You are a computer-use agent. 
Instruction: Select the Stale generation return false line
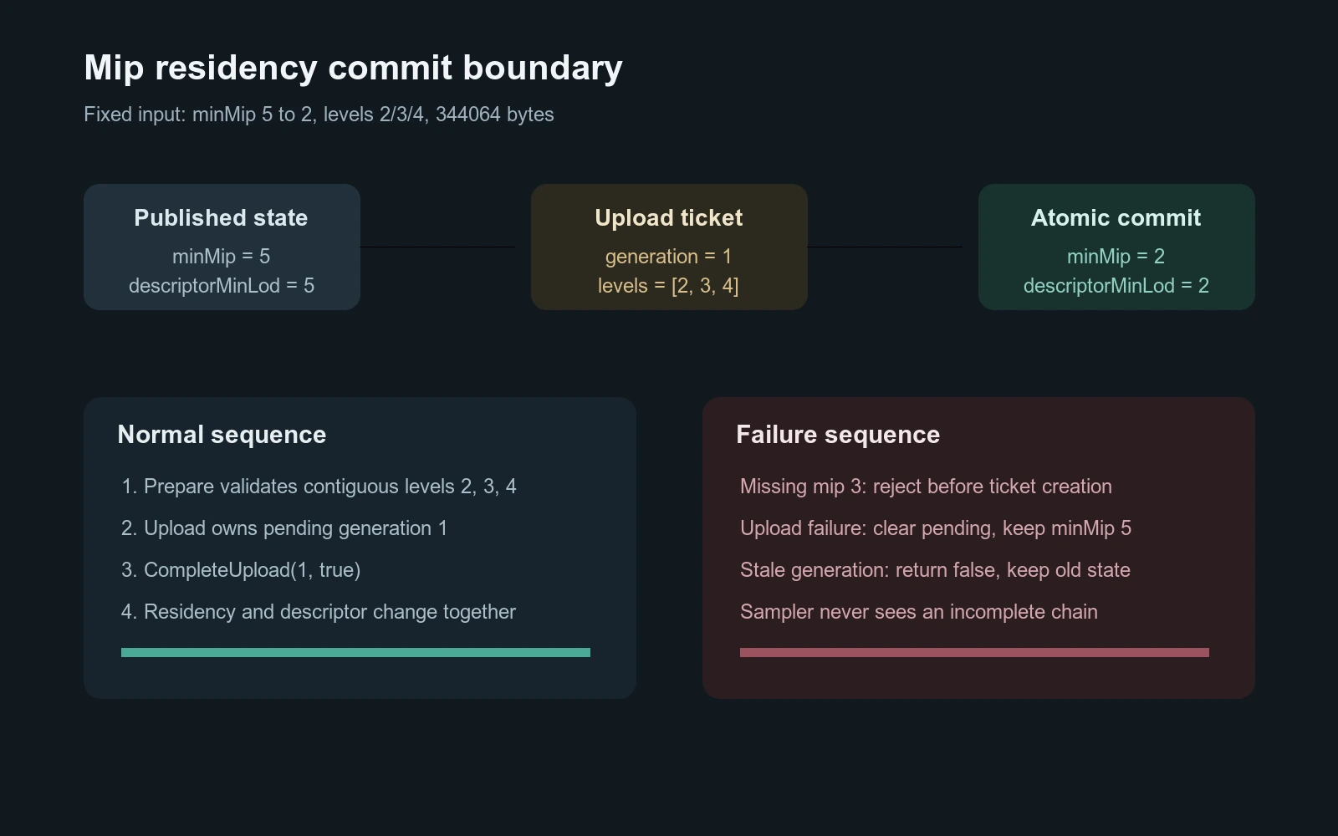pos(935,570)
